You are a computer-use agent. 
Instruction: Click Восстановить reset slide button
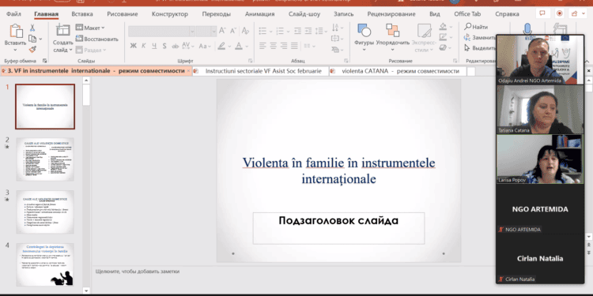point(96,39)
